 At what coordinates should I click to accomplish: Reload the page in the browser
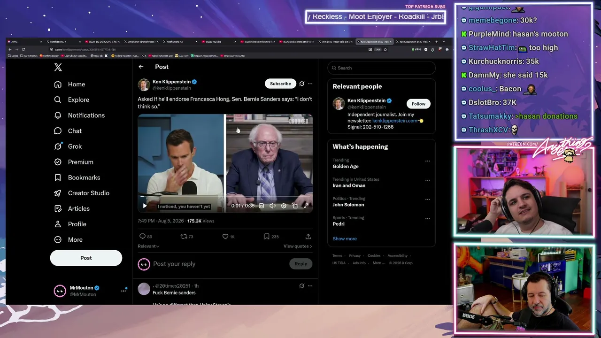[23, 49]
